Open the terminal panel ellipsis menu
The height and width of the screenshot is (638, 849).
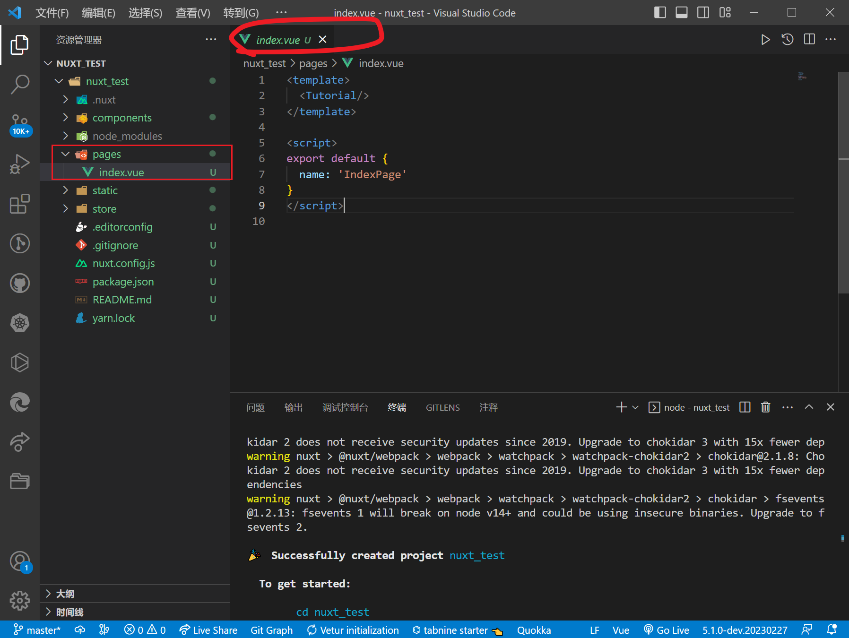coord(788,407)
